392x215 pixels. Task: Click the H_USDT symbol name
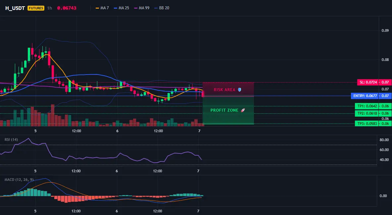tap(15, 8)
